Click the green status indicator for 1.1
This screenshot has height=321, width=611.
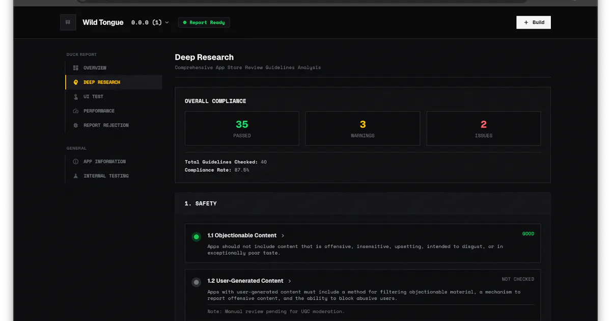(x=196, y=236)
